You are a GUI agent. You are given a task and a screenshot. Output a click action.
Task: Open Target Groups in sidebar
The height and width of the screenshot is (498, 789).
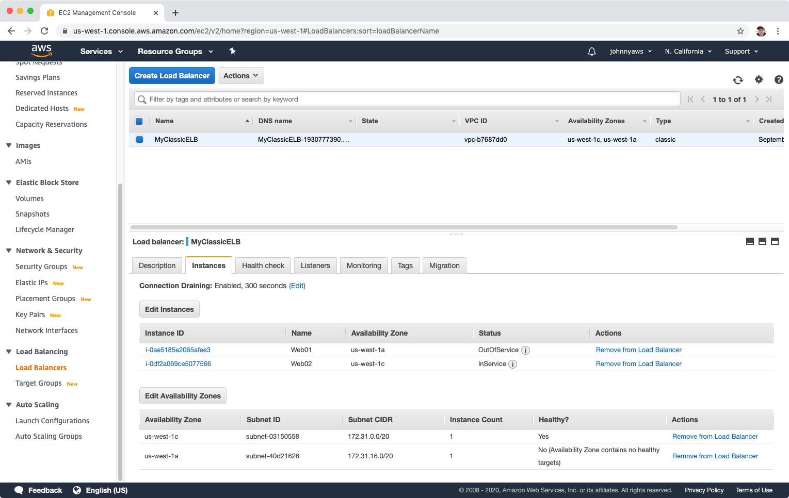click(x=39, y=383)
